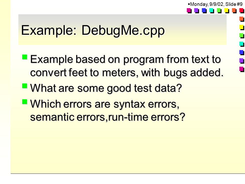Click the green square in the vertical column
The height and width of the screenshot is (184, 245).
pyautogui.click(x=242, y=36)
